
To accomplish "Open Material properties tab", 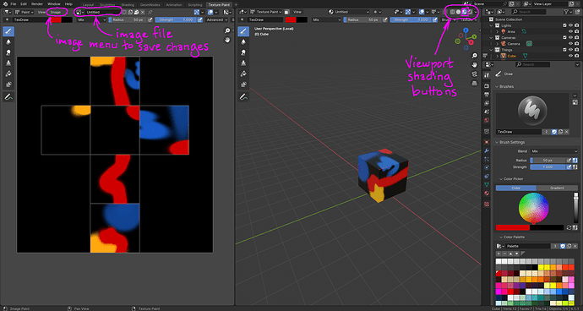I will click(487, 193).
